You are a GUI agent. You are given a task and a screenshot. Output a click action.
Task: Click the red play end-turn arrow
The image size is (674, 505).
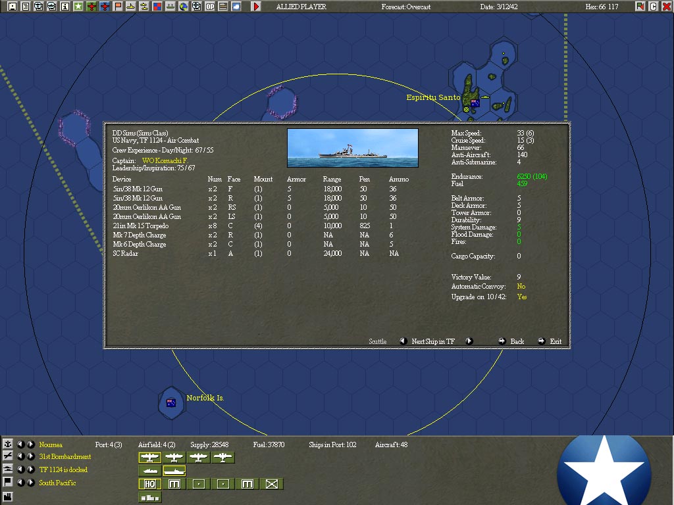[x=256, y=7]
